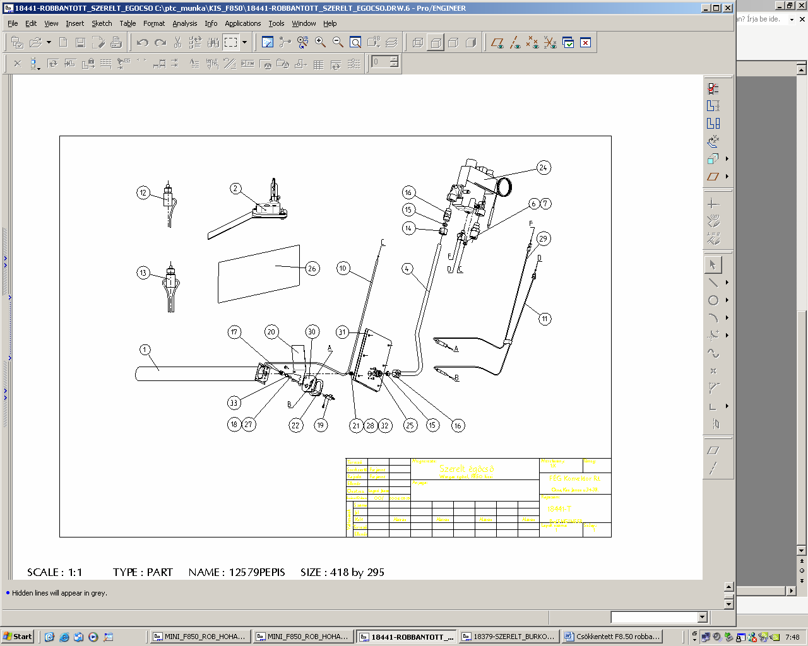Toggle datum axes visibility
This screenshot has height=646, width=808.
click(515, 42)
